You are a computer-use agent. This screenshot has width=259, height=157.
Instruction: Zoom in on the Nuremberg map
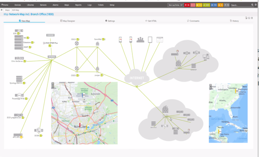click(53, 84)
